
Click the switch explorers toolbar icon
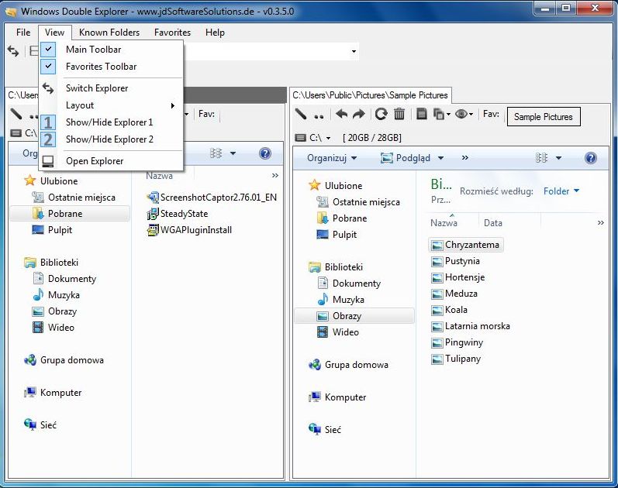(13, 51)
